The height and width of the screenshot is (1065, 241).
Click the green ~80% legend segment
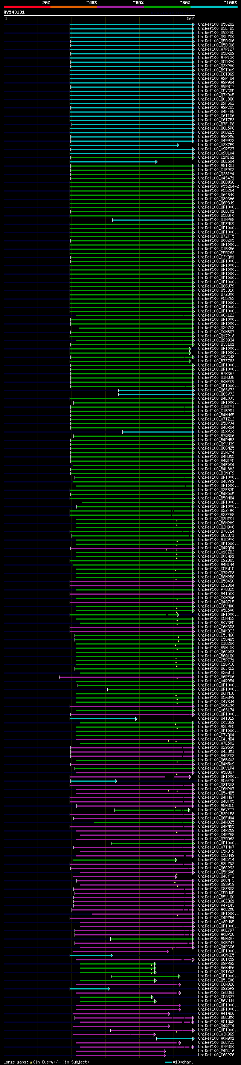[x=167, y=7]
